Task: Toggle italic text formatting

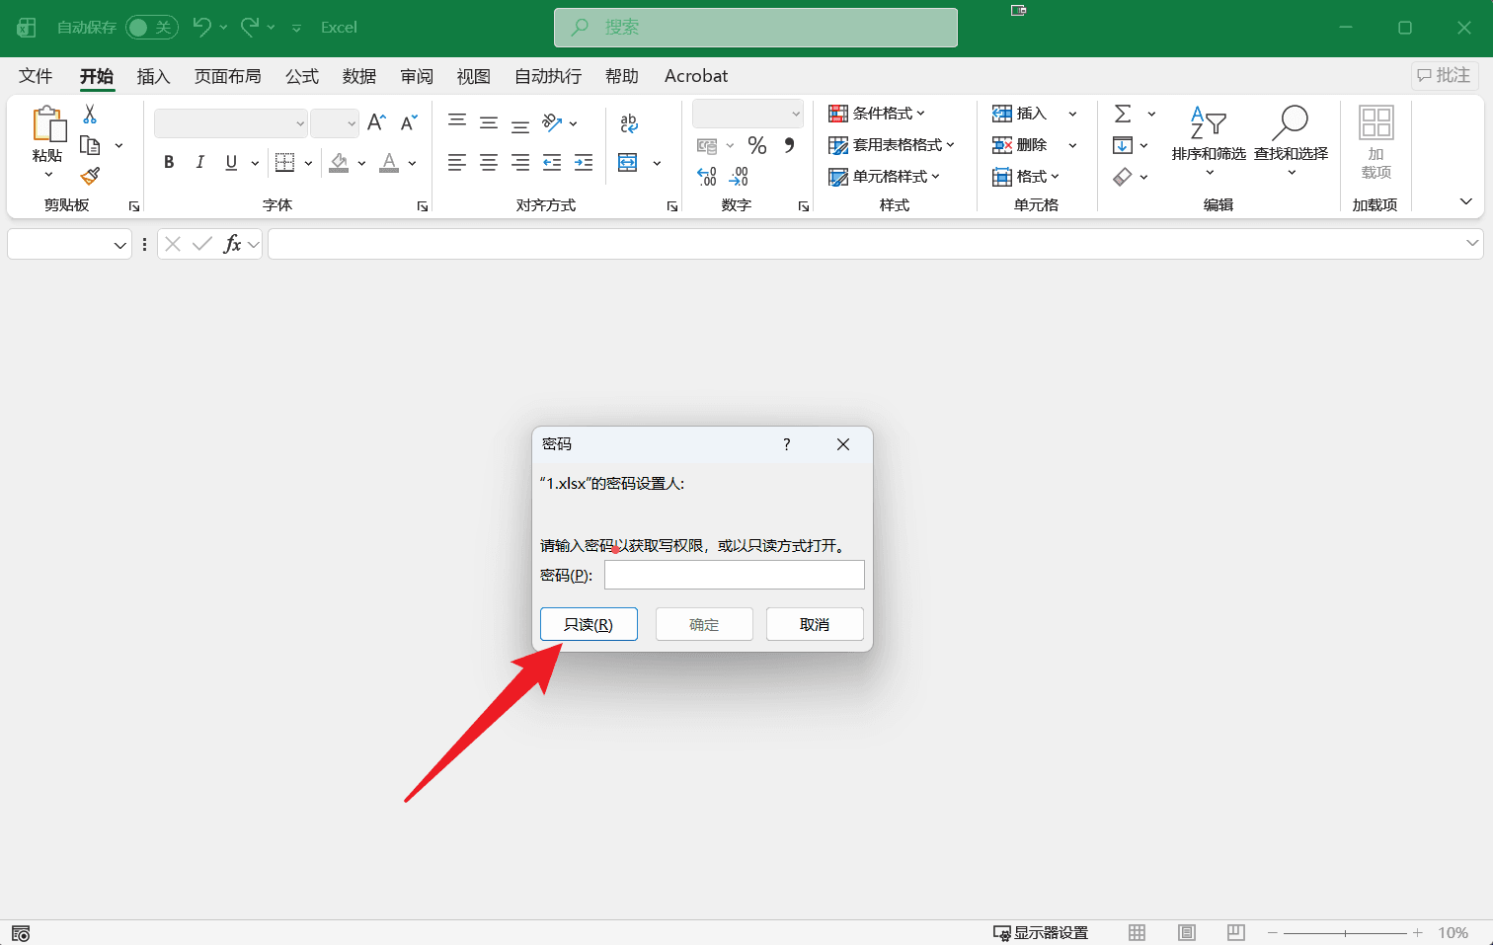Action: [199, 163]
